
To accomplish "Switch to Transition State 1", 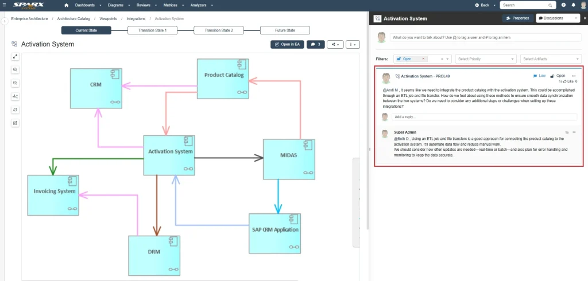I will 152,30.
